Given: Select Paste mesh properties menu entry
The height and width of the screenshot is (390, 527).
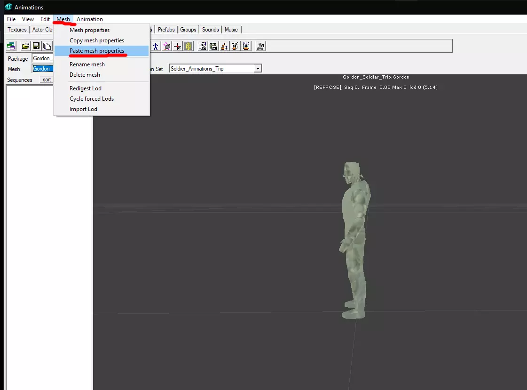Looking at the screenshot, I should point(97,51).
